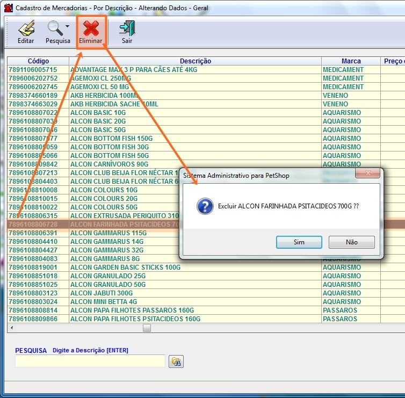Click the binoculars search button

[176, 361]
